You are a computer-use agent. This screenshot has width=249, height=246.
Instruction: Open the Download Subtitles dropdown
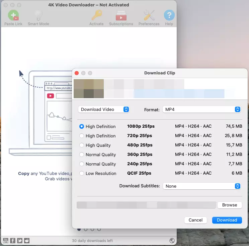[201, 186]
